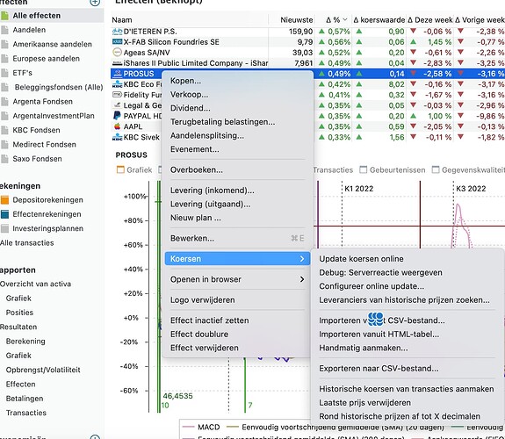
Task: Click the grey Investeringsplannen icon
Action: (x=4, y=228)
